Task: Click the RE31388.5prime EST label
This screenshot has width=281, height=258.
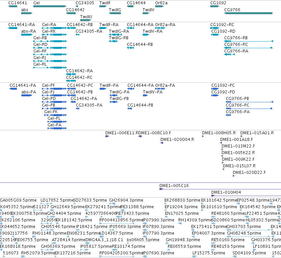Action: point(137,207)
